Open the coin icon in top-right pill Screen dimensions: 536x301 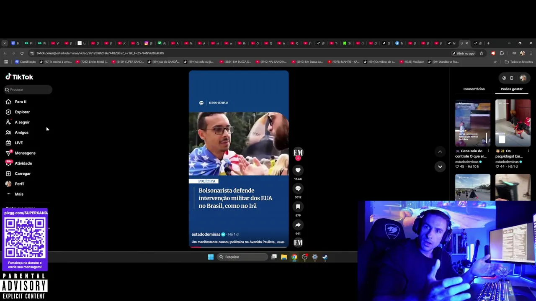(504, 78)
